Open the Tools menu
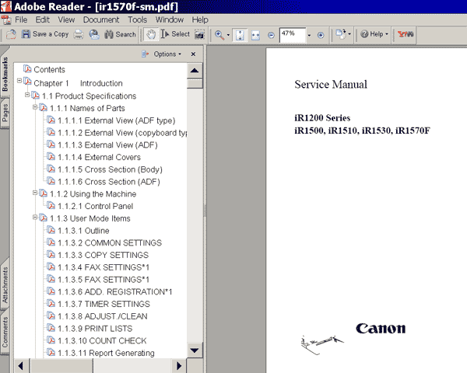This screenshot has width=467, height=373. [x=137, y=20]
